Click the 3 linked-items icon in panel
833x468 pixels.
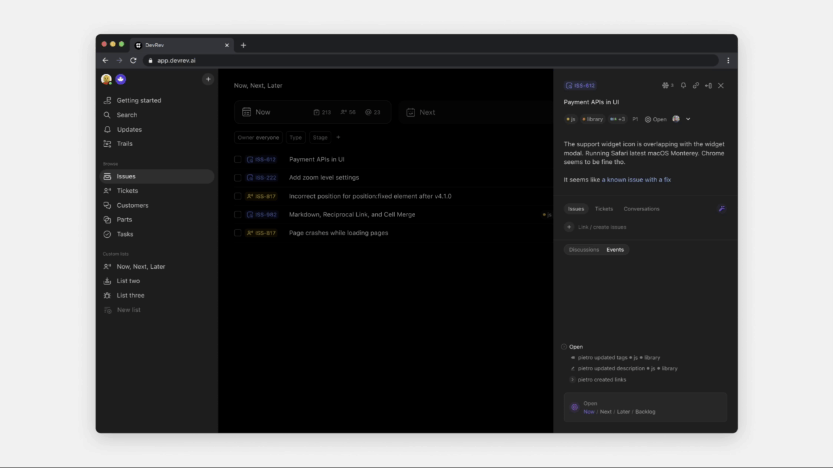pyautogui.click(x=668, y=85)
